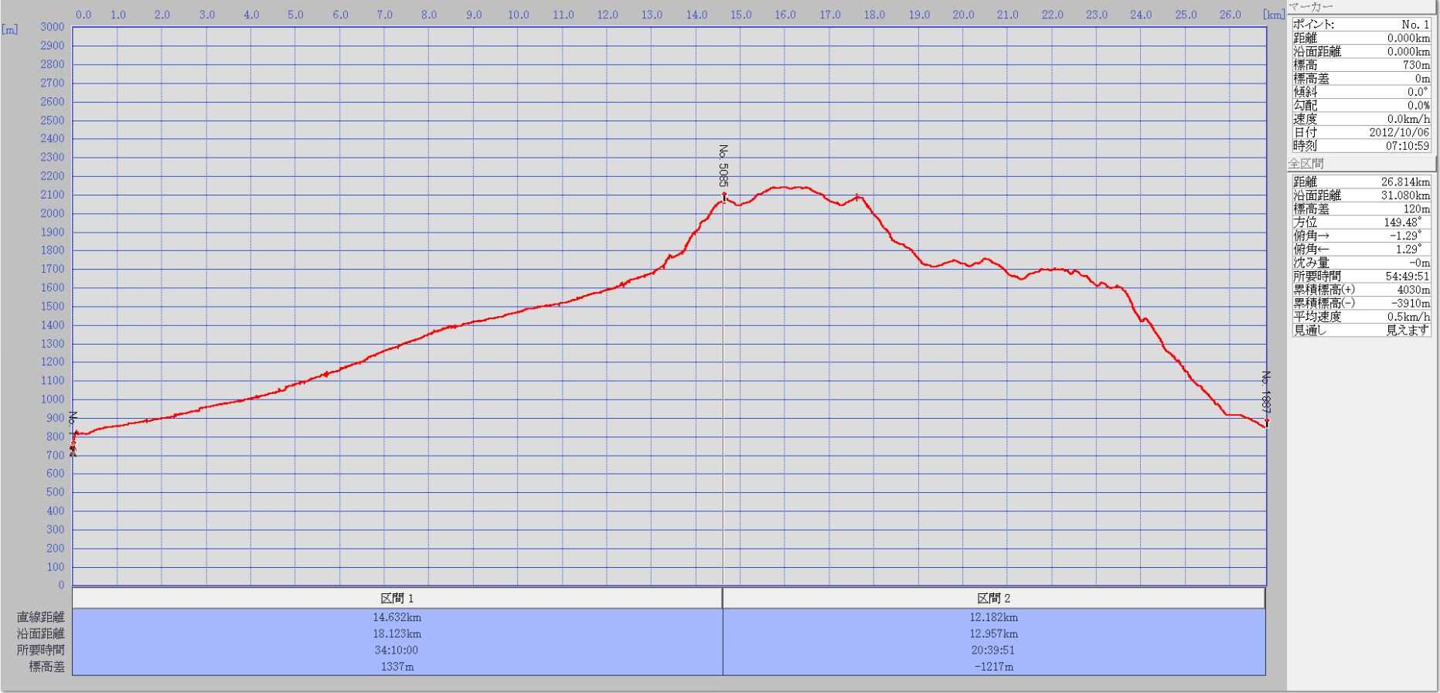The image size is (1440, 693).
Task: Click the [km] unit label on horizontal axis
Action: click(1274, 15)
